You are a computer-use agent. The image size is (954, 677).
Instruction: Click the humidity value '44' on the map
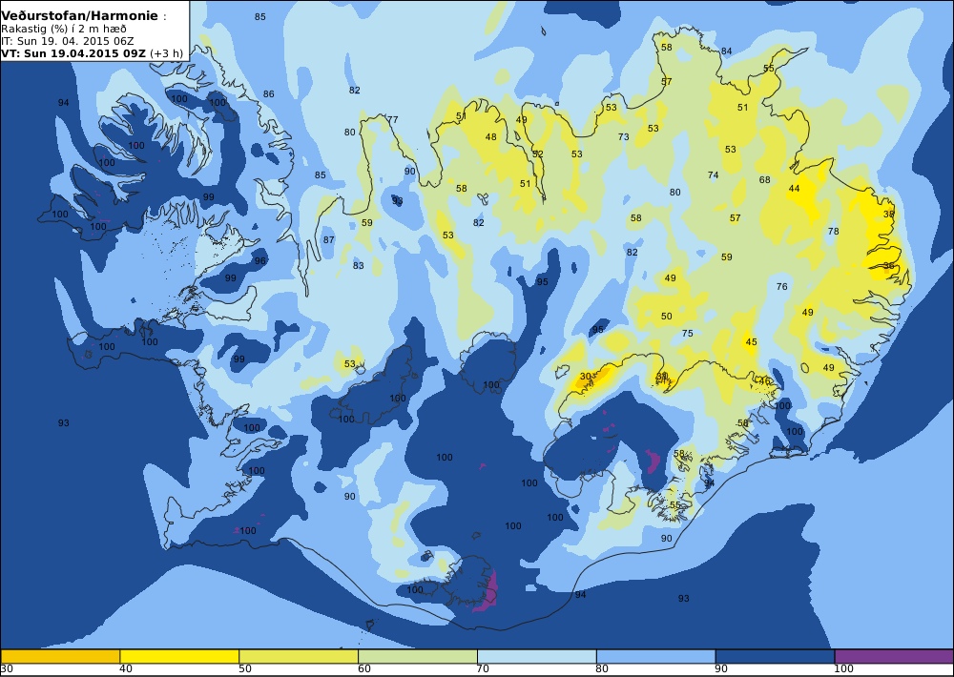coord(794,189)
